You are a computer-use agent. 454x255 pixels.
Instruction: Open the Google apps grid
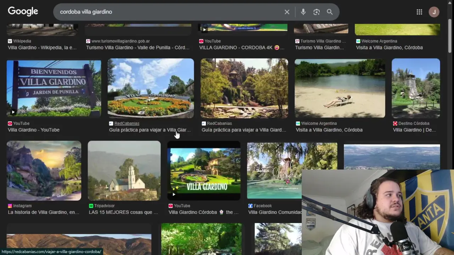(x=419, y=12)
